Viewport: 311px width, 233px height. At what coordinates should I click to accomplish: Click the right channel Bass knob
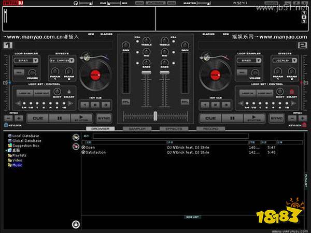tap(165, 63)
